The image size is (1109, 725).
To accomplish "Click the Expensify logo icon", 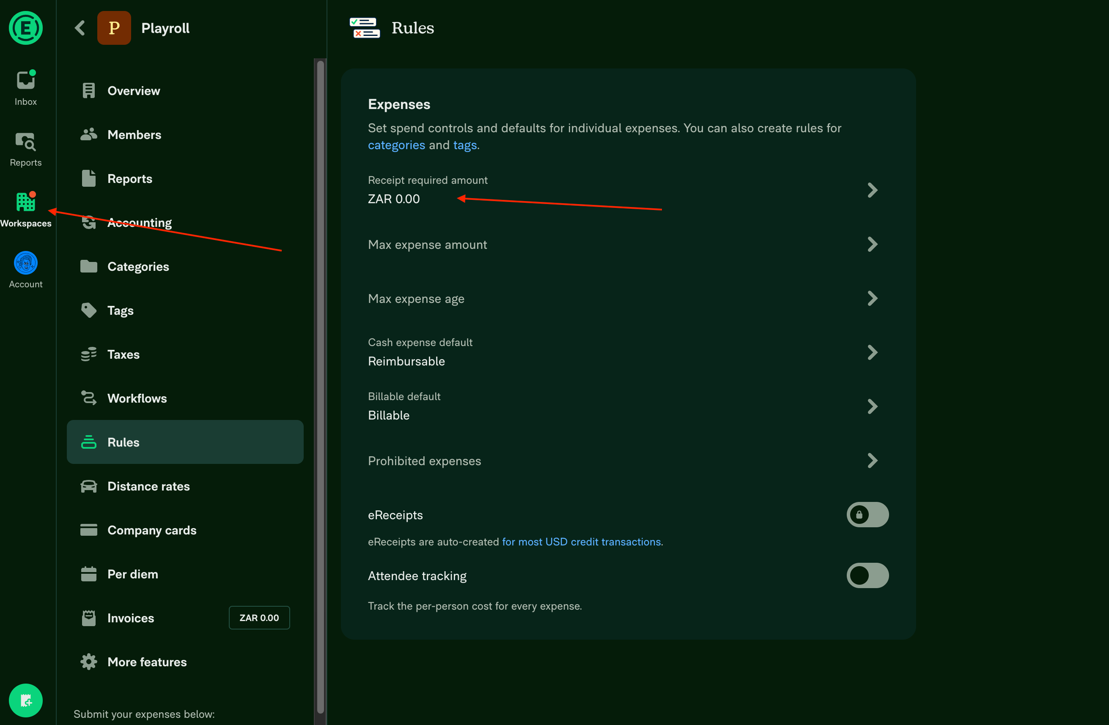I will pos(26,28).
